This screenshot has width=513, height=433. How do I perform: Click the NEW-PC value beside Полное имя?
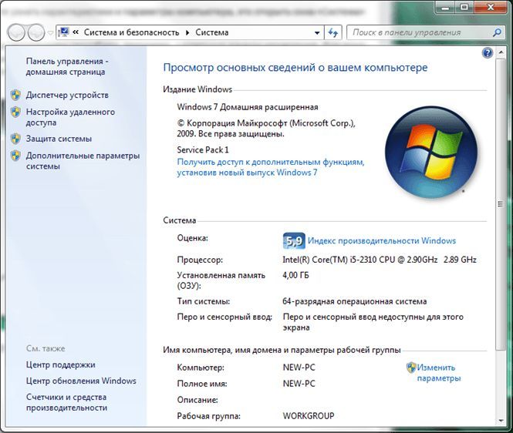click(x=299, y=384)
